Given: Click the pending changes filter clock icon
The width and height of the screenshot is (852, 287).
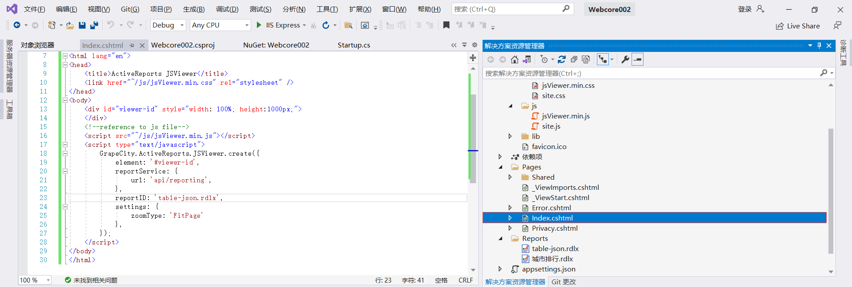Looking at the screenshot, I should 544,59.
